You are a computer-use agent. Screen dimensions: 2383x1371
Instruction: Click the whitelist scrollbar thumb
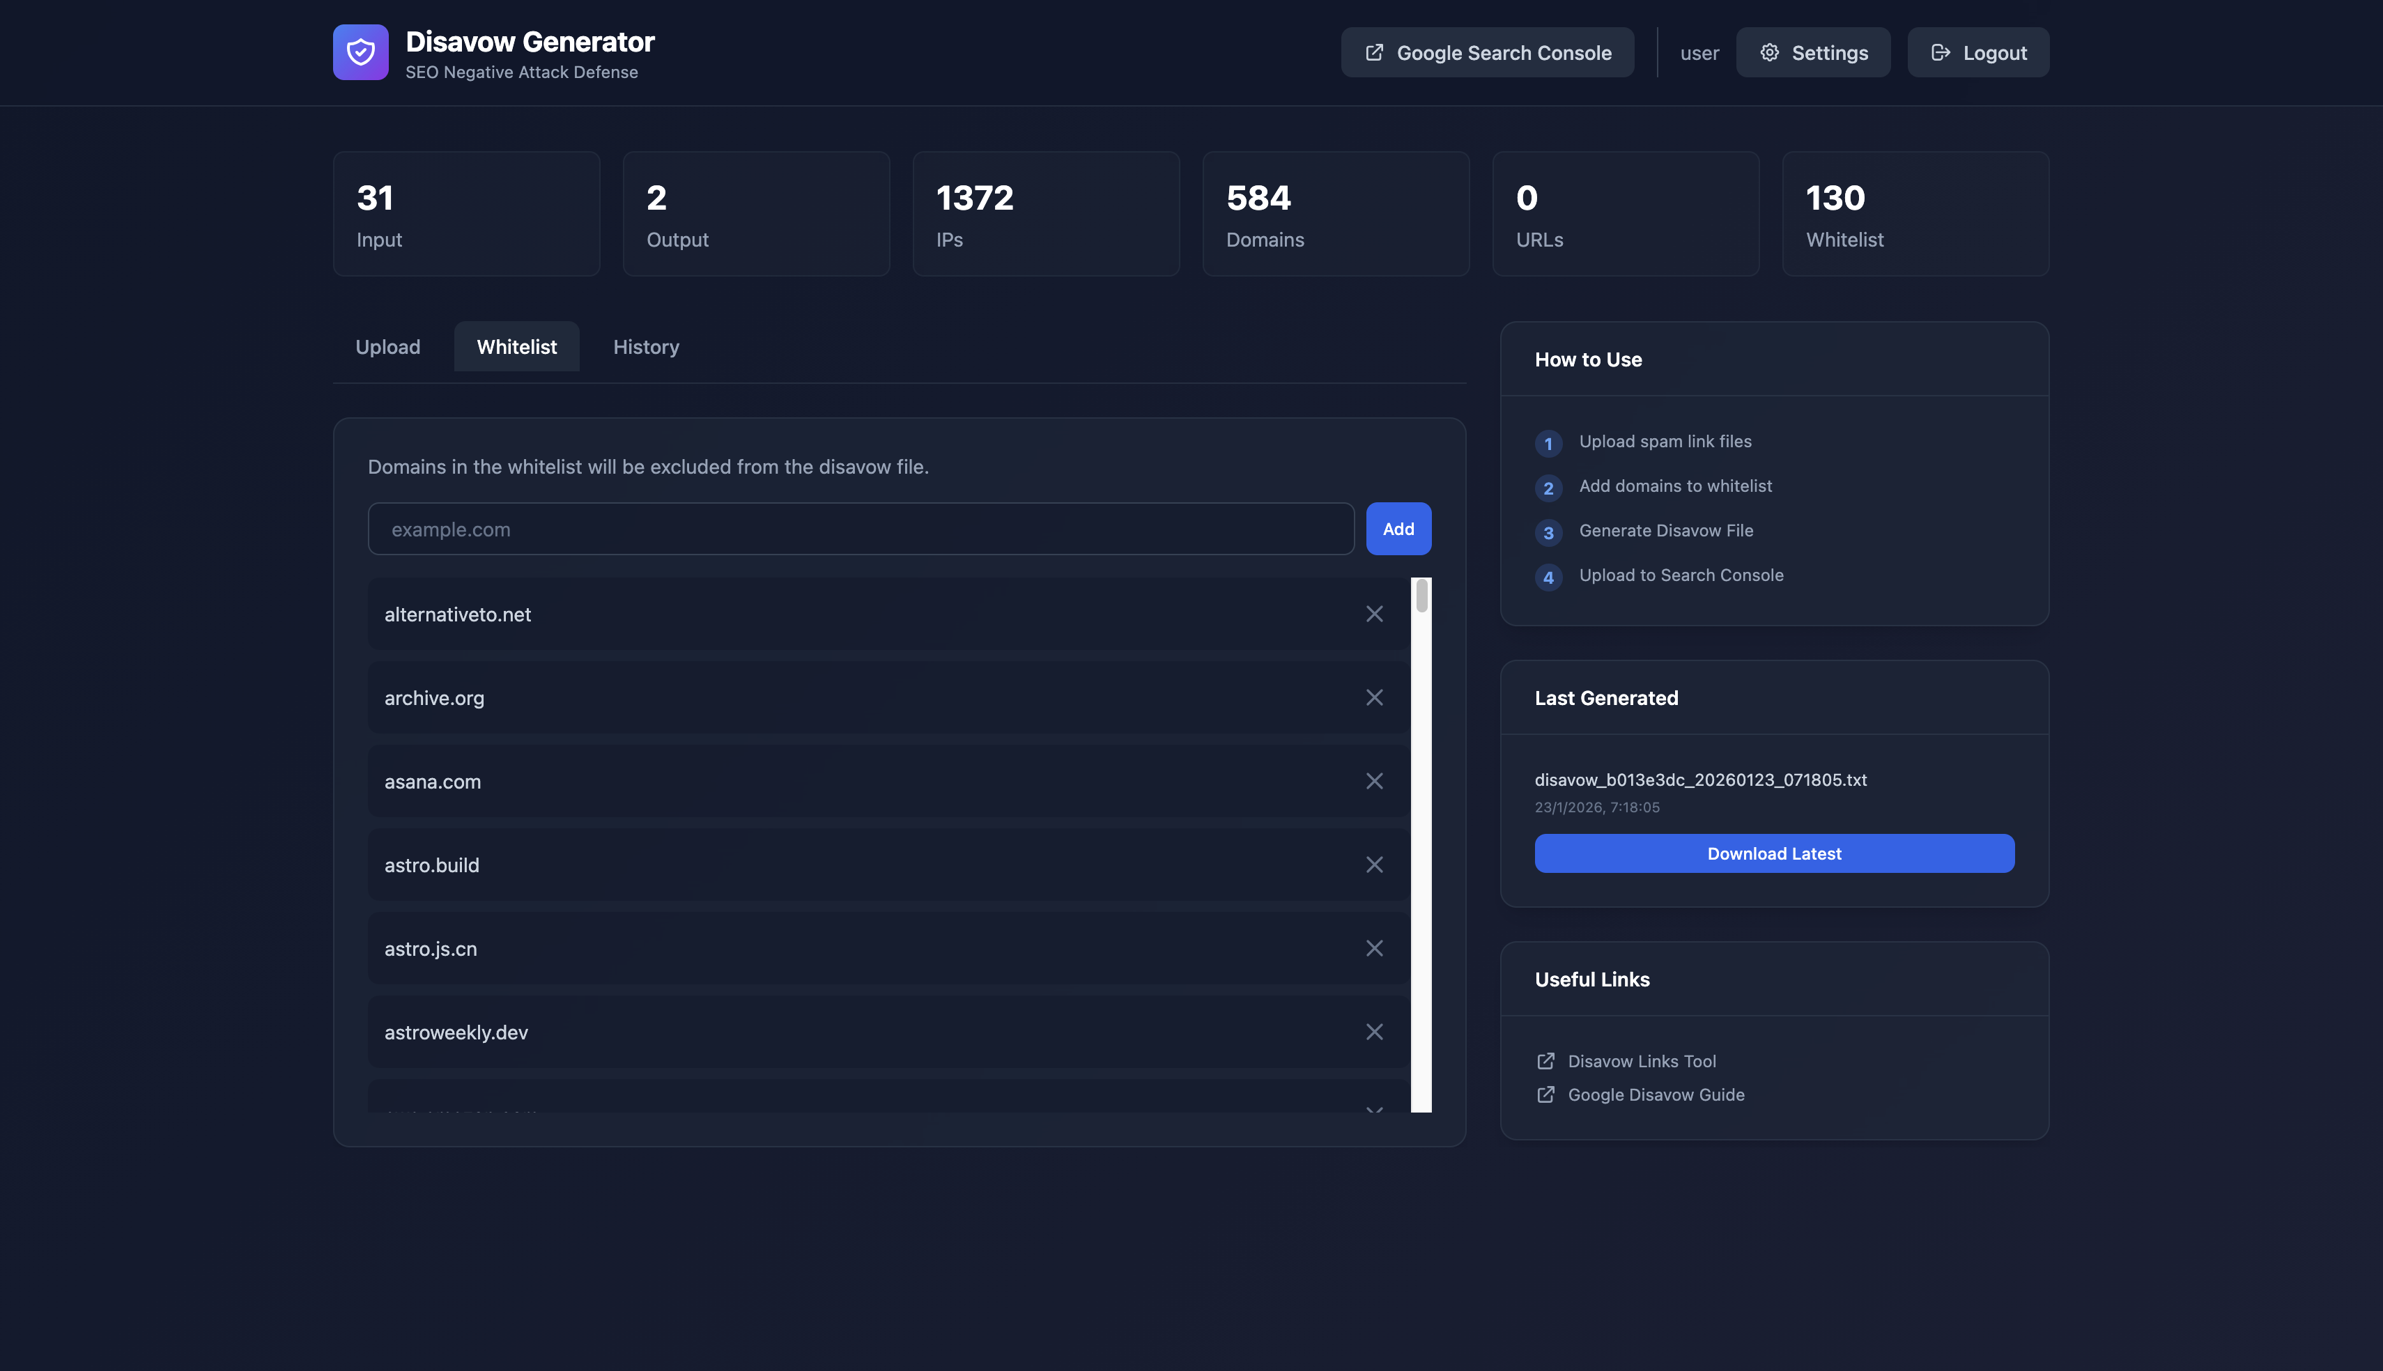click(x=1421, y=596)
